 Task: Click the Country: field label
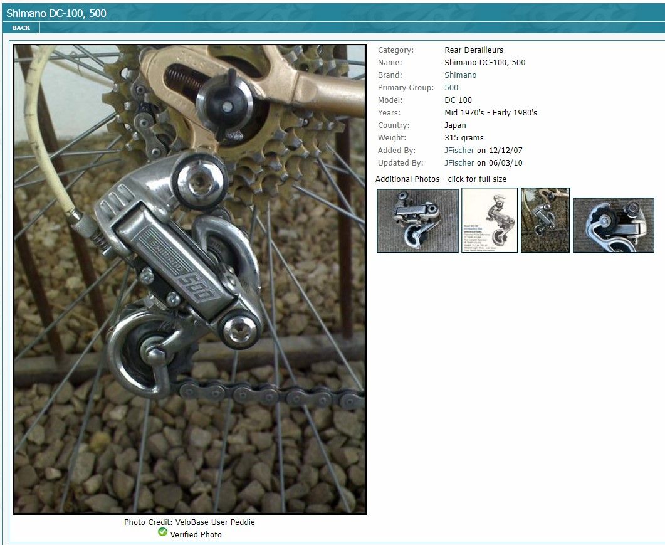394,125
